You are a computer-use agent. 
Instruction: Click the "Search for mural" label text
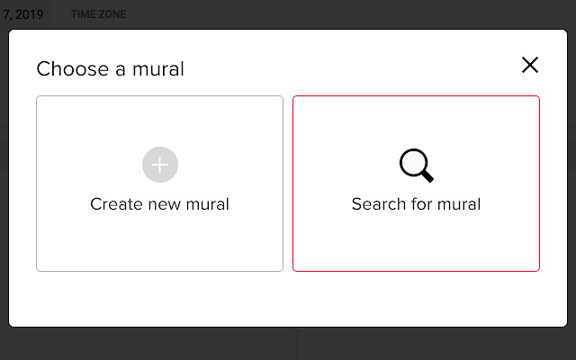[416, 204]
